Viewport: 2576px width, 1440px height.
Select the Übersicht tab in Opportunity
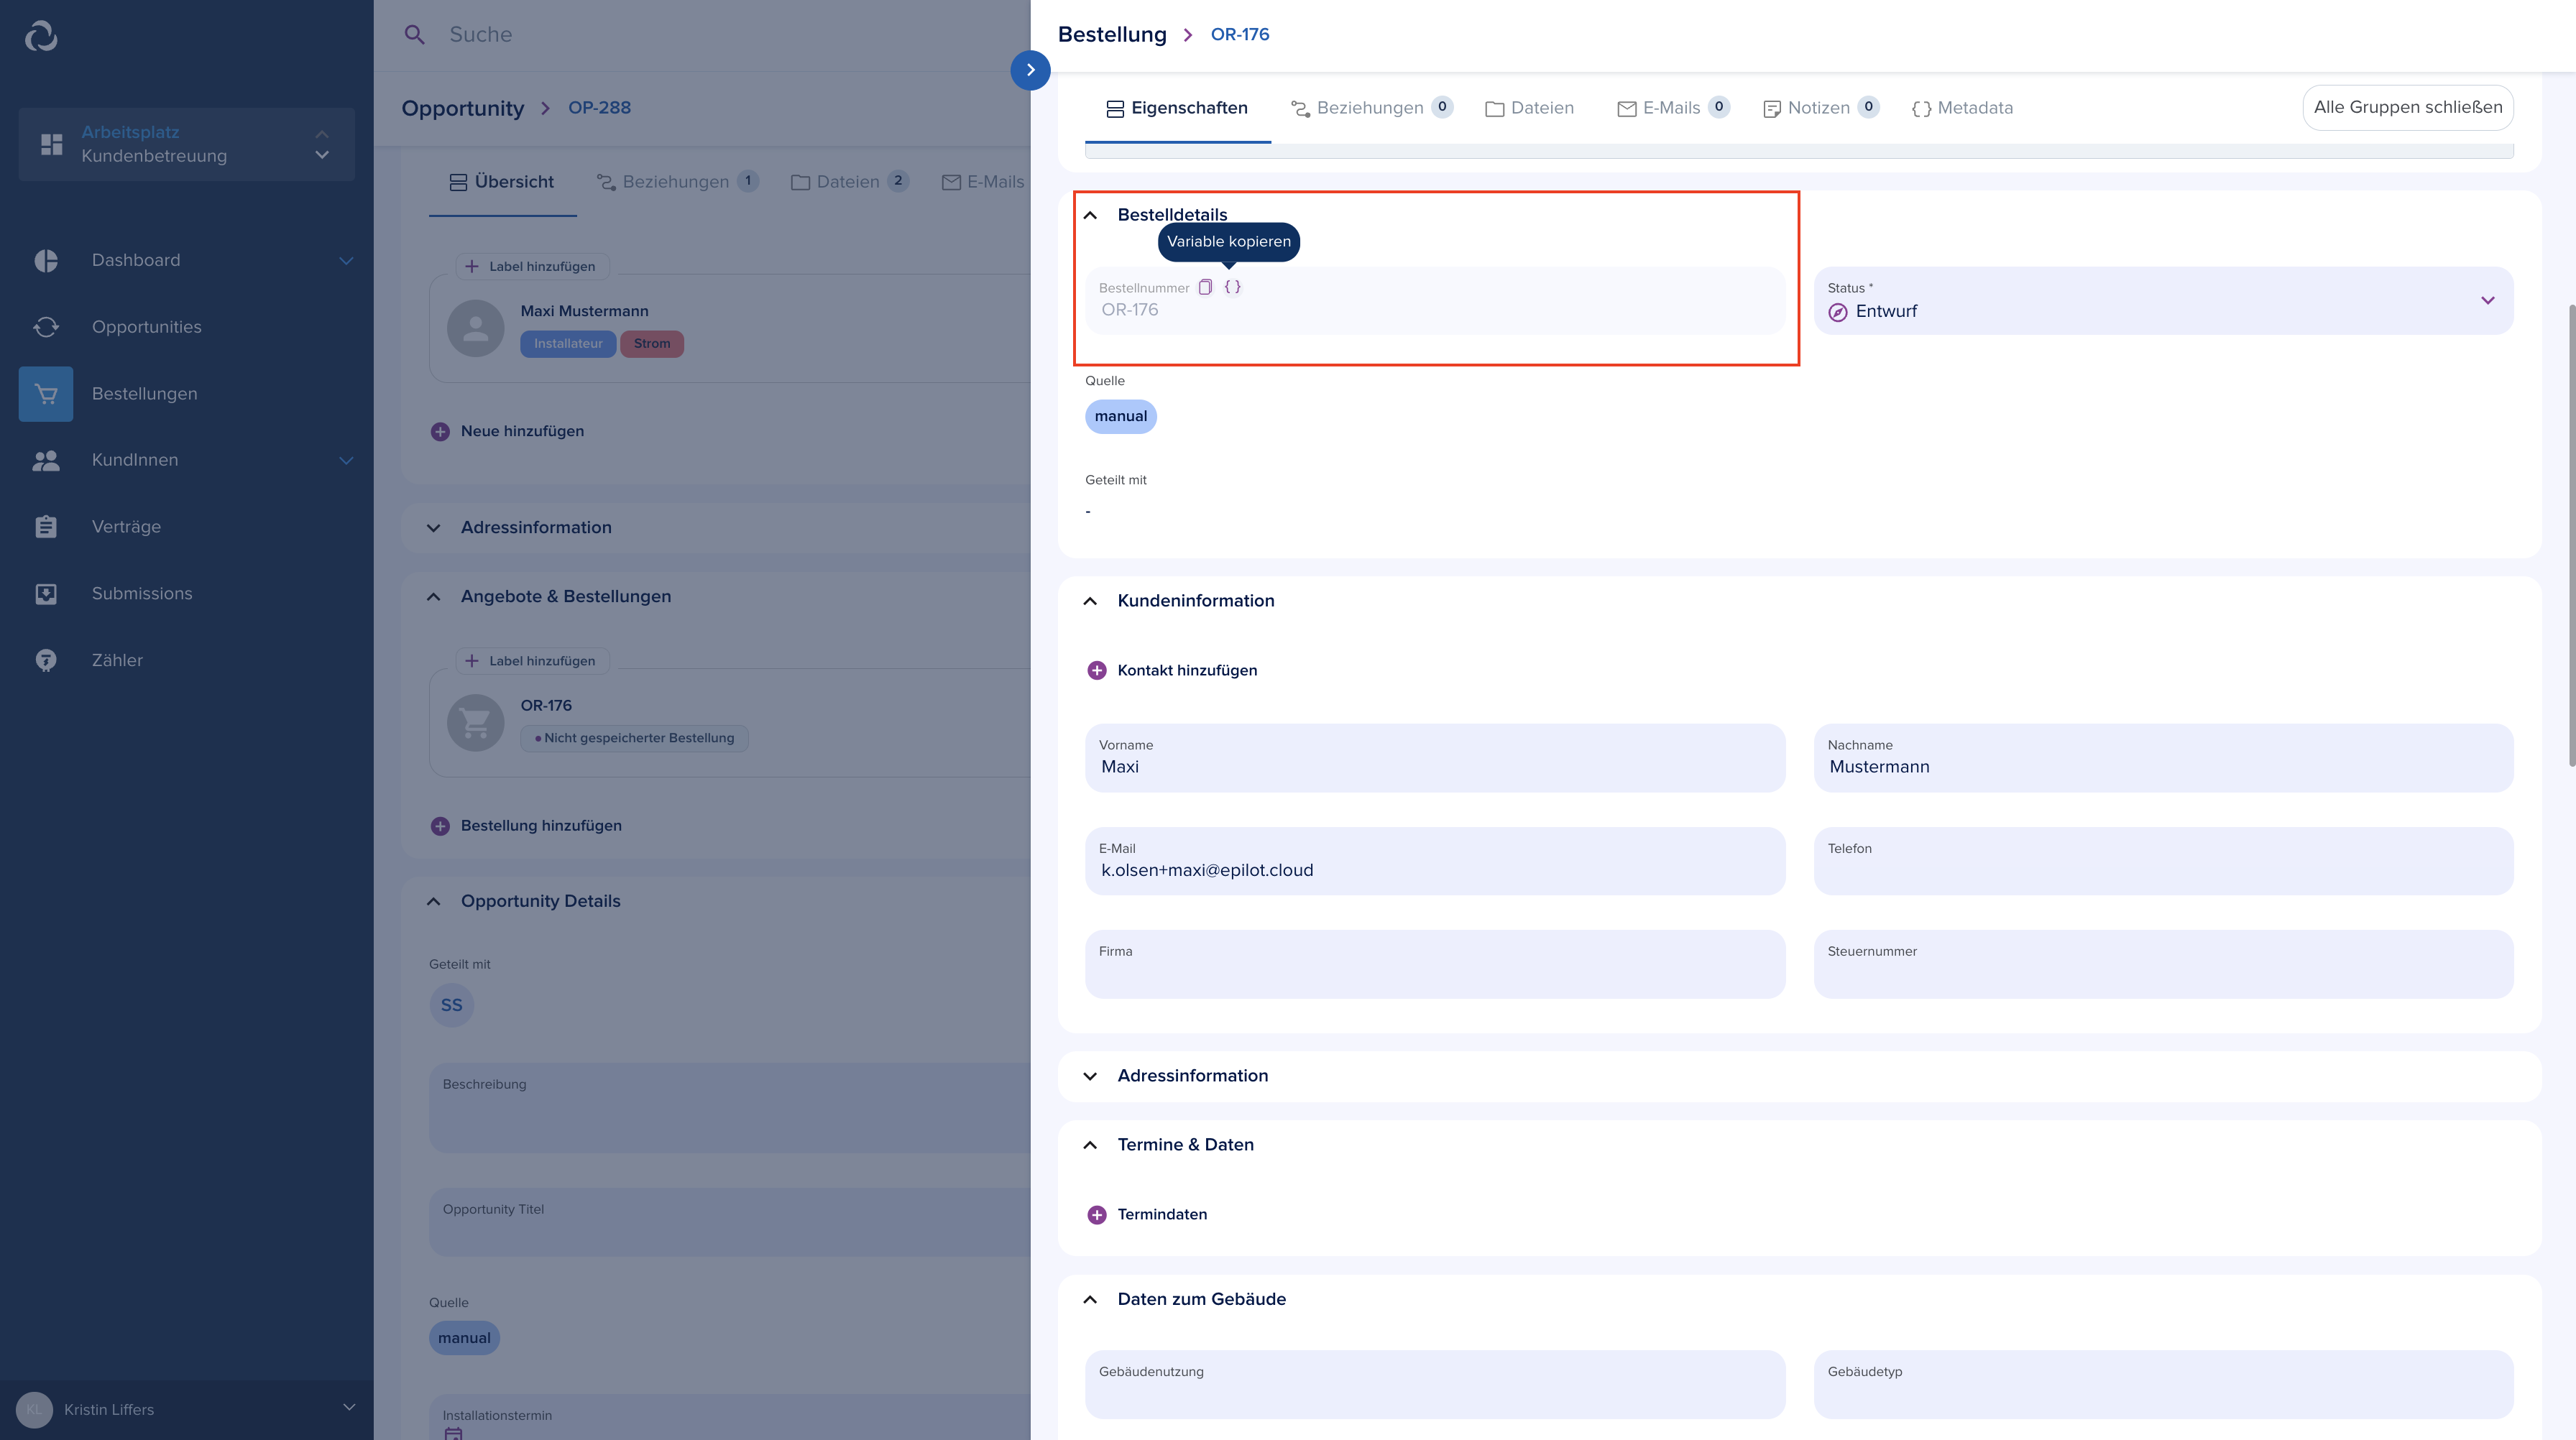click(x=502, y=182)
